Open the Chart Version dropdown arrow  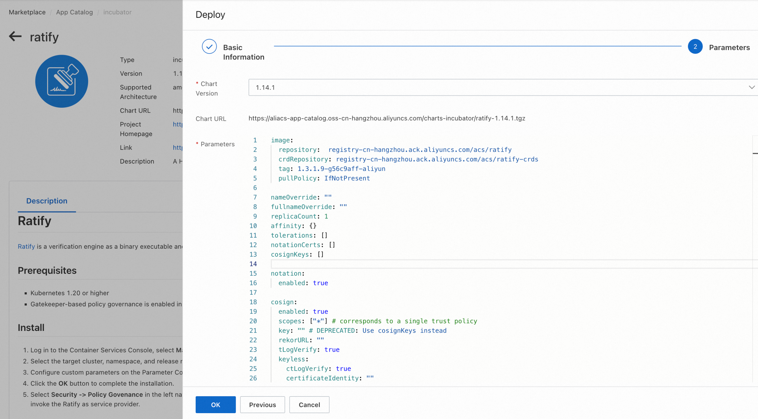[751, 87]
